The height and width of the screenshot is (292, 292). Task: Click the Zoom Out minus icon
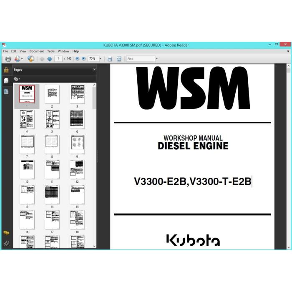(x=78, y=59)
